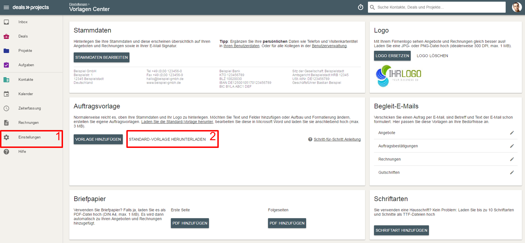Click the Rechnungen document icon

point(6,123)
